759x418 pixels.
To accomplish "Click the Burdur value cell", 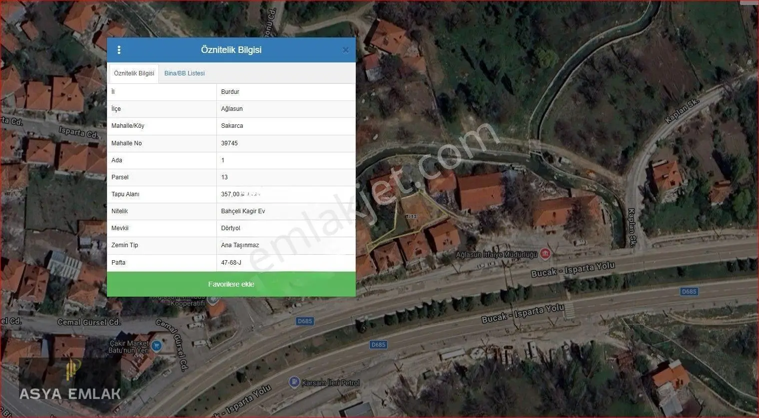I will point(286,92).
